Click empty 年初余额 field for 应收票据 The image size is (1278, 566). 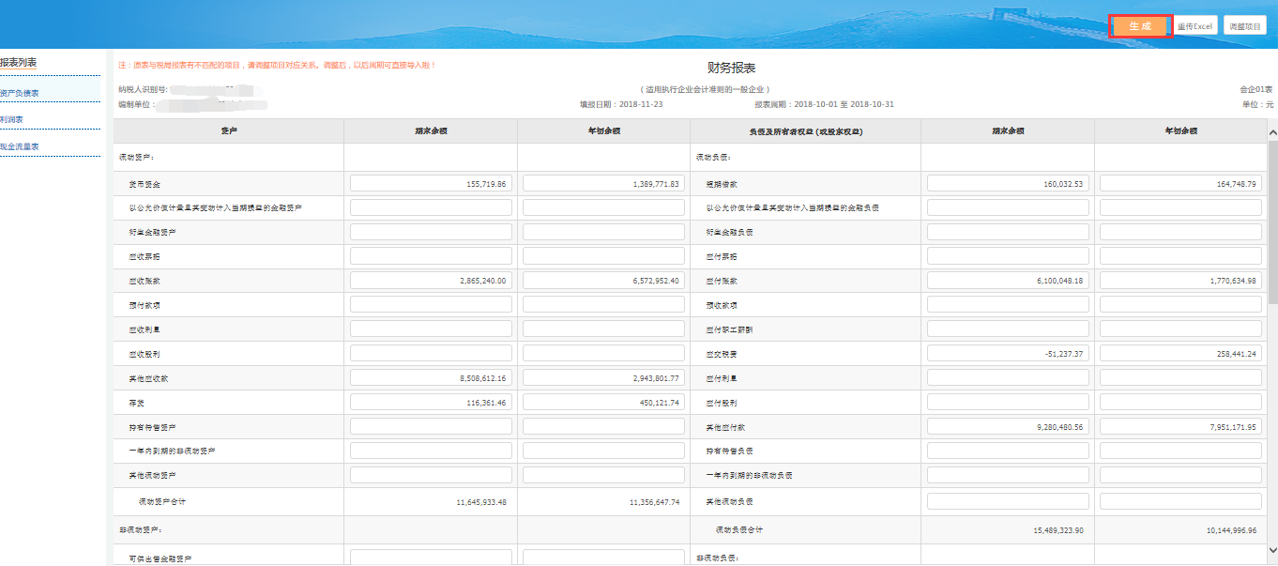[x=603, y=256]
